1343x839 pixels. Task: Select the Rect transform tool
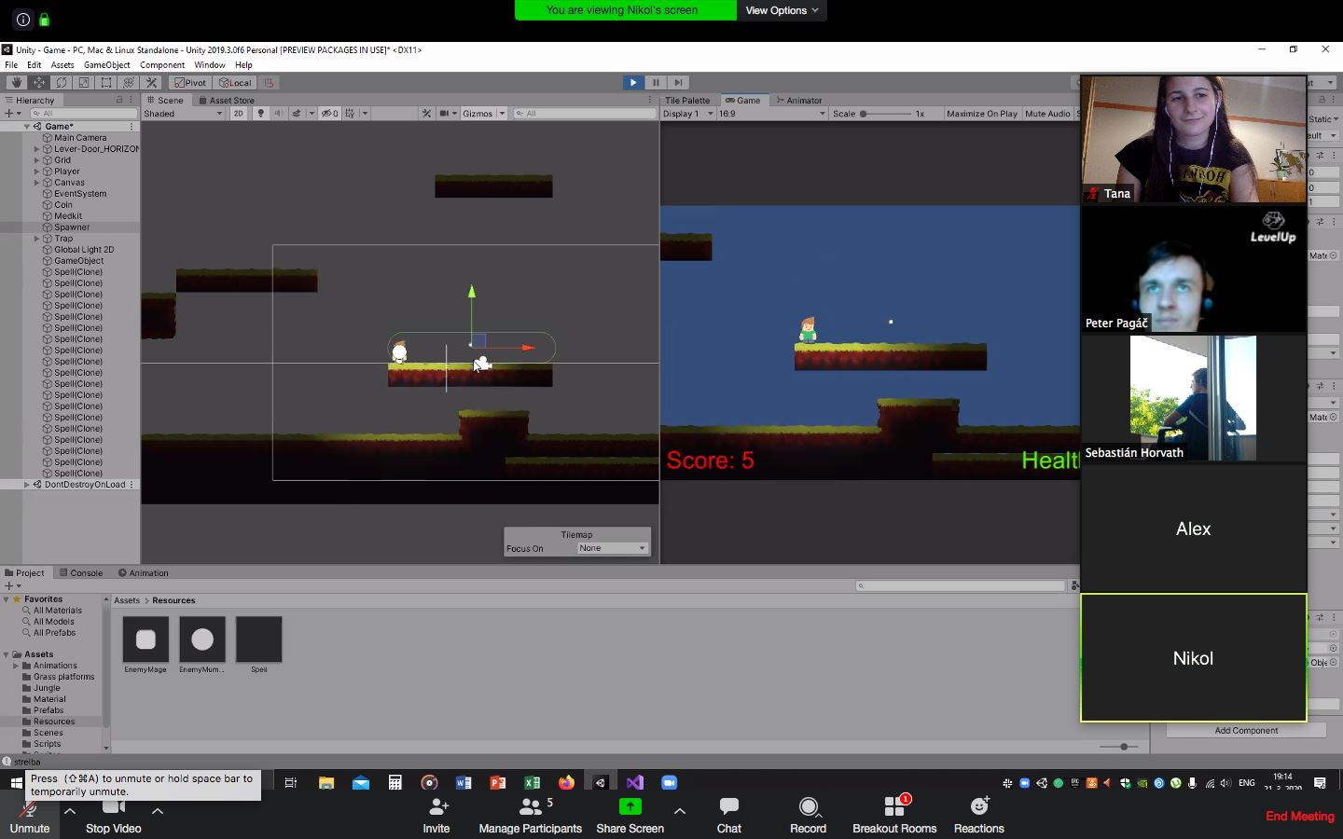point(106,82)
